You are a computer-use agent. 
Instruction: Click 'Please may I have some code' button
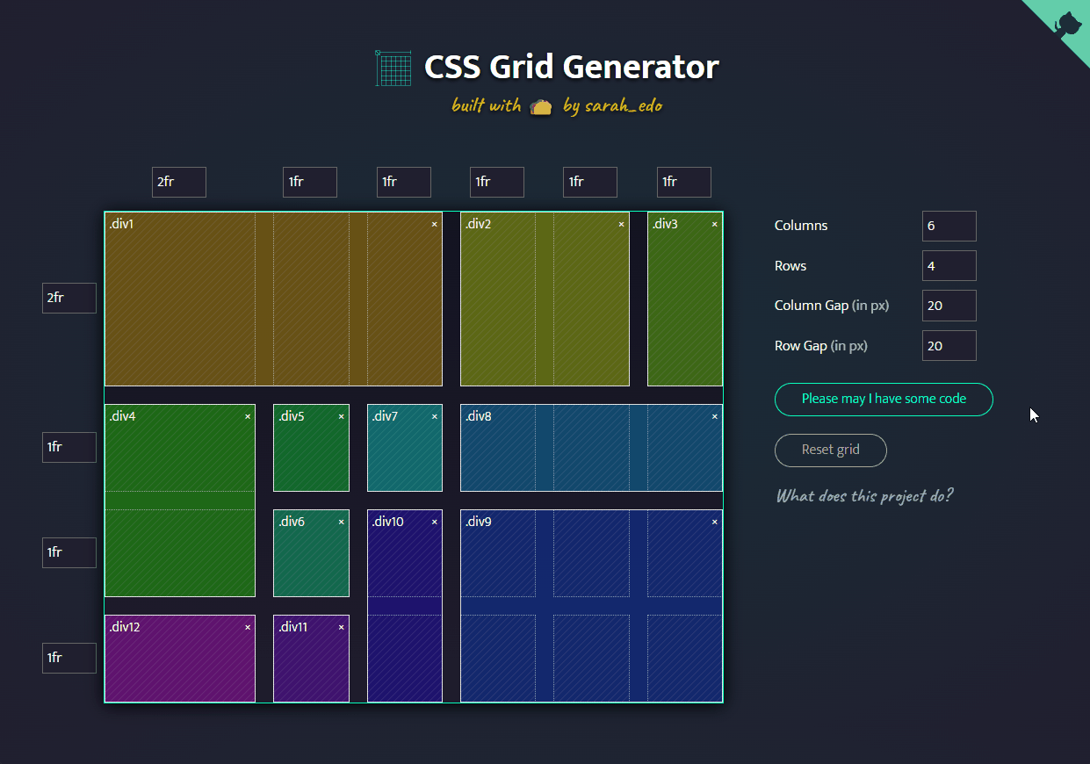pos(884,399)
